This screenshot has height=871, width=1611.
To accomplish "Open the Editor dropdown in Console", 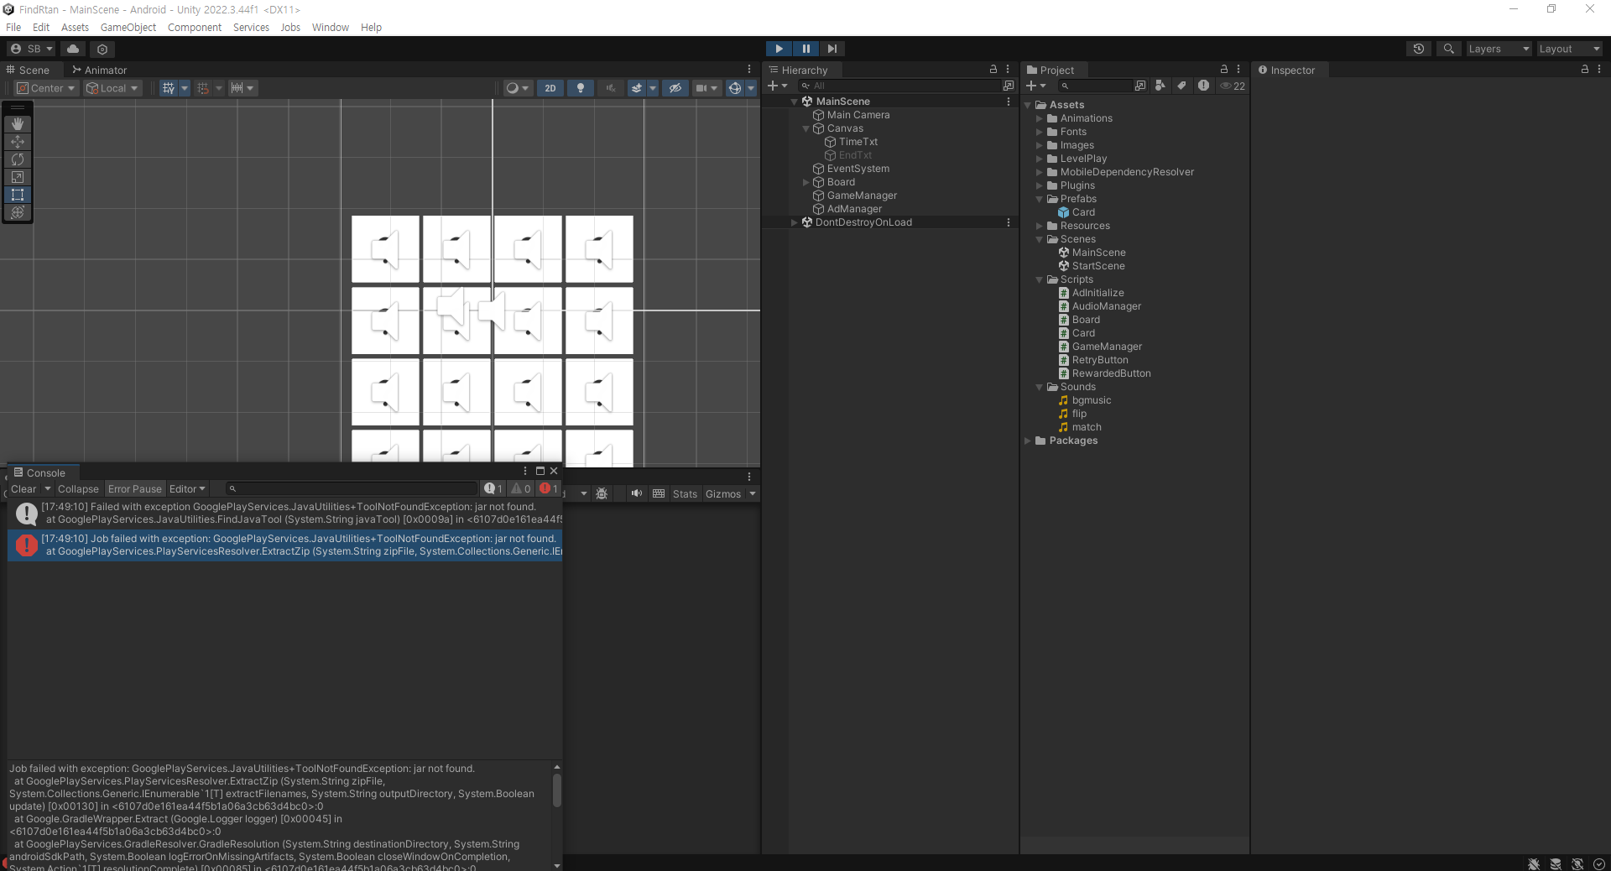I will [x=187, y=489].
